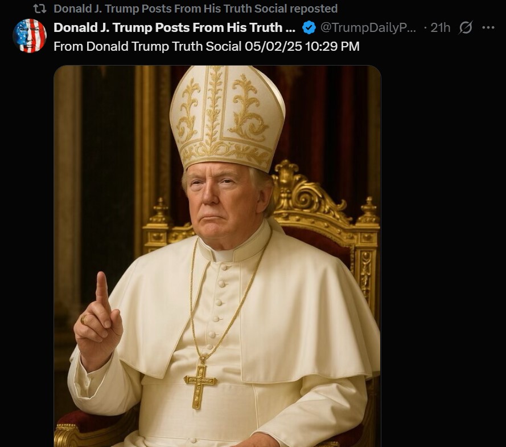Viewport: 506px width, 447px height.
Task: Click the 21h post timestamp
Action: [441, 27]
